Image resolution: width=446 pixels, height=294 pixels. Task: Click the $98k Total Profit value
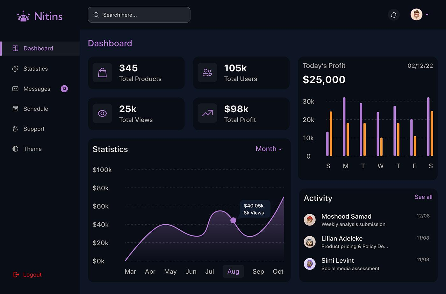[236, 109]
